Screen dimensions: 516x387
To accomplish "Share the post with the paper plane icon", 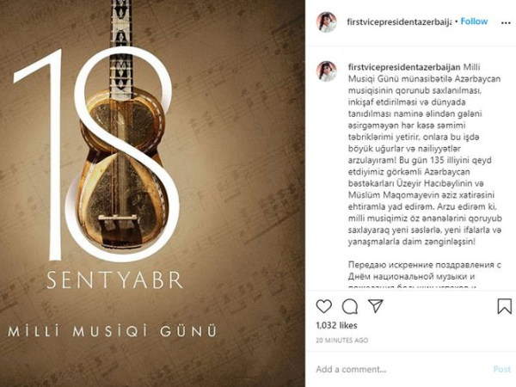I will click(375, 306).
